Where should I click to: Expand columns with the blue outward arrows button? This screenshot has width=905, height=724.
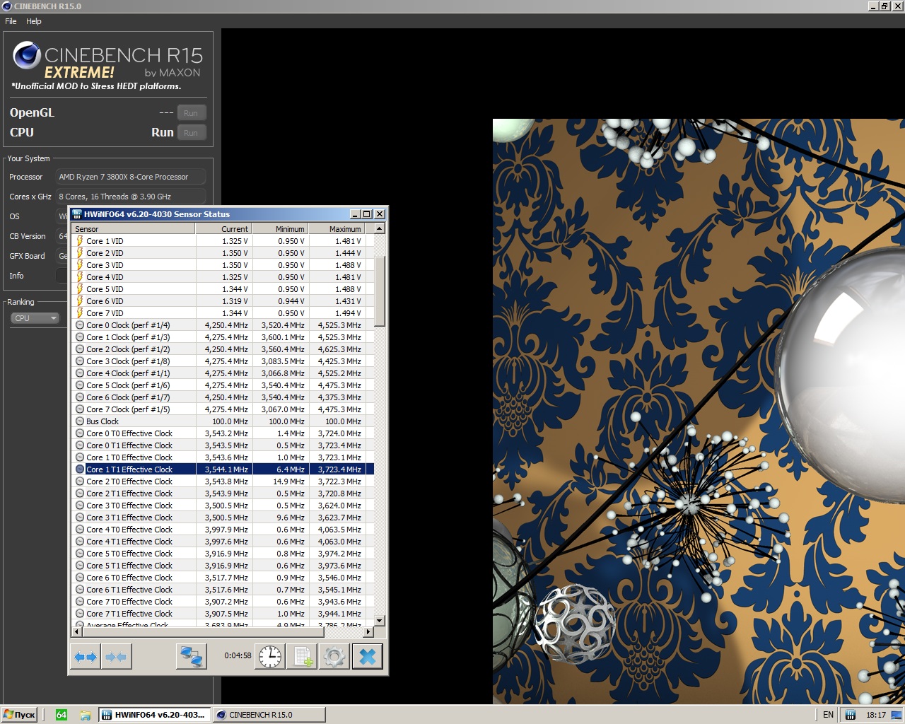tap(86, 657)
